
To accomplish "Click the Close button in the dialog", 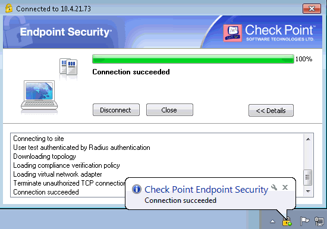I will click(169, 109).
